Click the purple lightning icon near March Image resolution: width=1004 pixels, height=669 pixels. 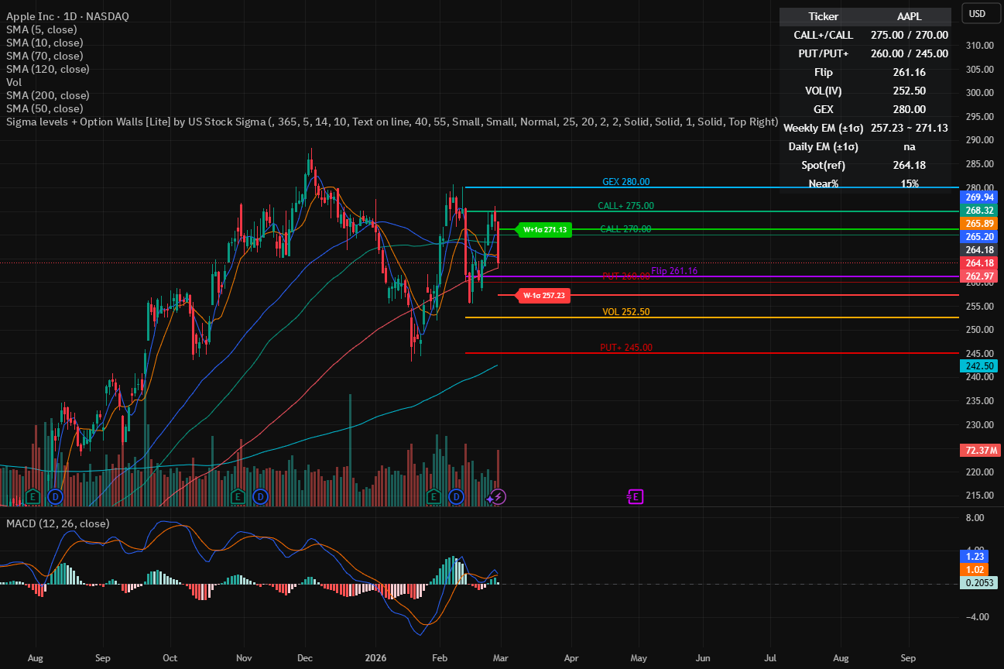tap(499, 496)
